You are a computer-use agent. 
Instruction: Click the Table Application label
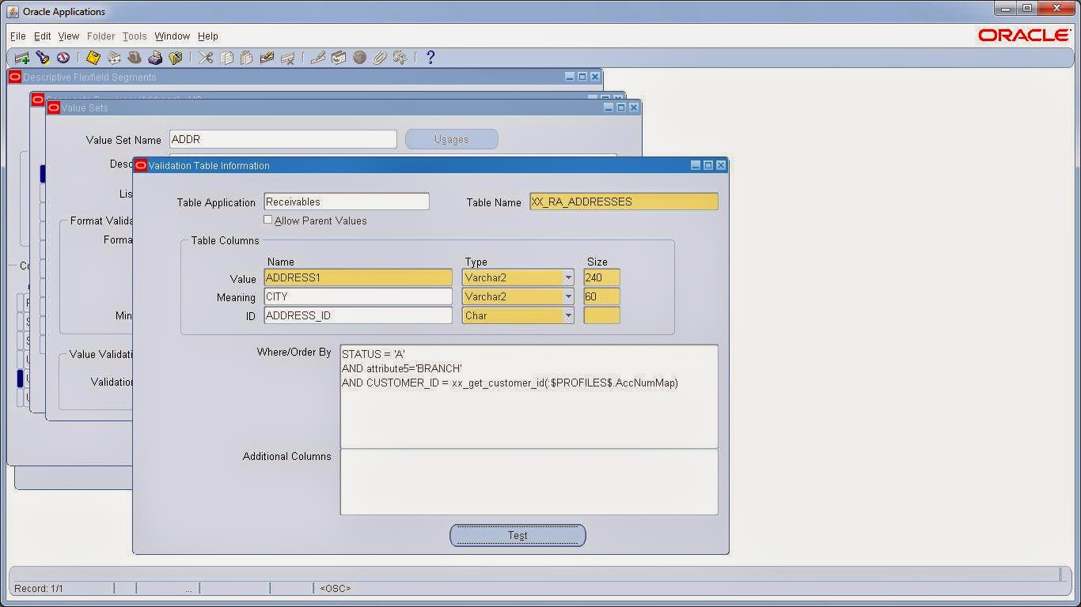(216, 202)
